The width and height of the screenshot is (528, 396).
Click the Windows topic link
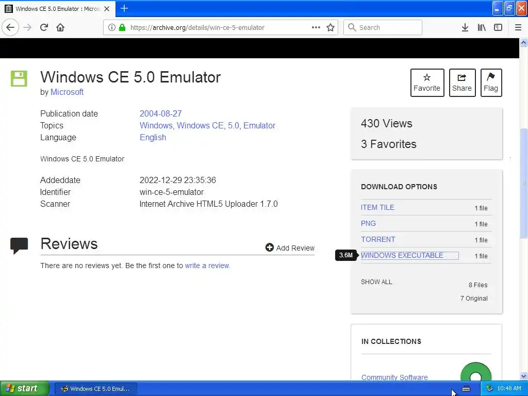point(156,125)
